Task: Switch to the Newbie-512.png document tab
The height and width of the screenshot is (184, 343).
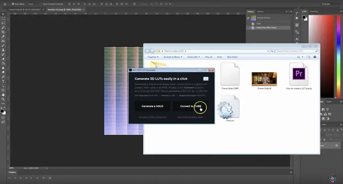Action: point(66,10)
